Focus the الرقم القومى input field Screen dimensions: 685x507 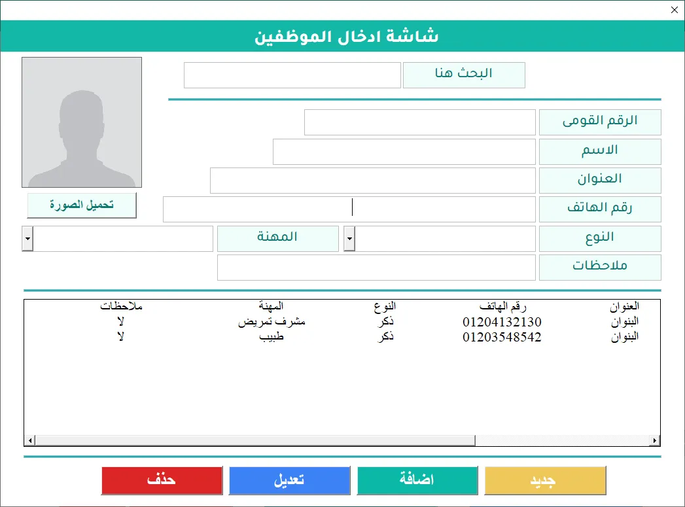point(420,122)
